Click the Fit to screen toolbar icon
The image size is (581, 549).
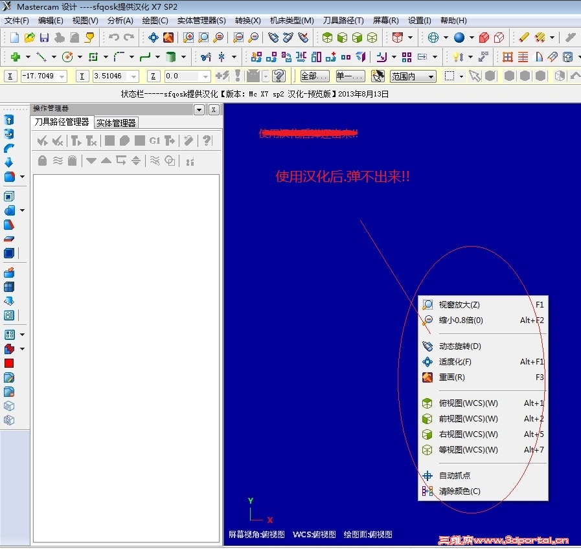[x=154, y=38]
